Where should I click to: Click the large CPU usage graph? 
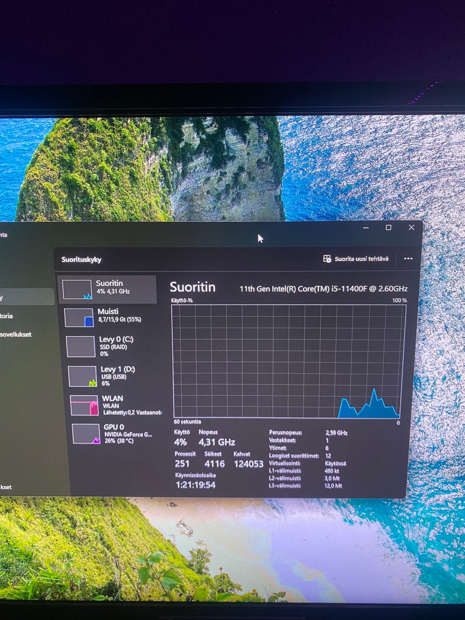pos(288,361)
